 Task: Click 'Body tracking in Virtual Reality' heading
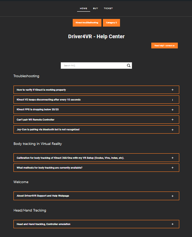(x=37, y=144)
